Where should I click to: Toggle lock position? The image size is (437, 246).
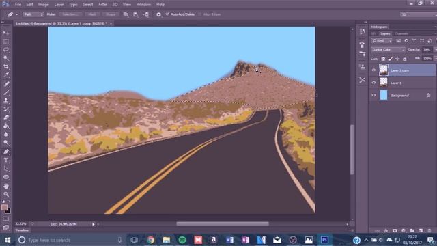coord(397,59)
